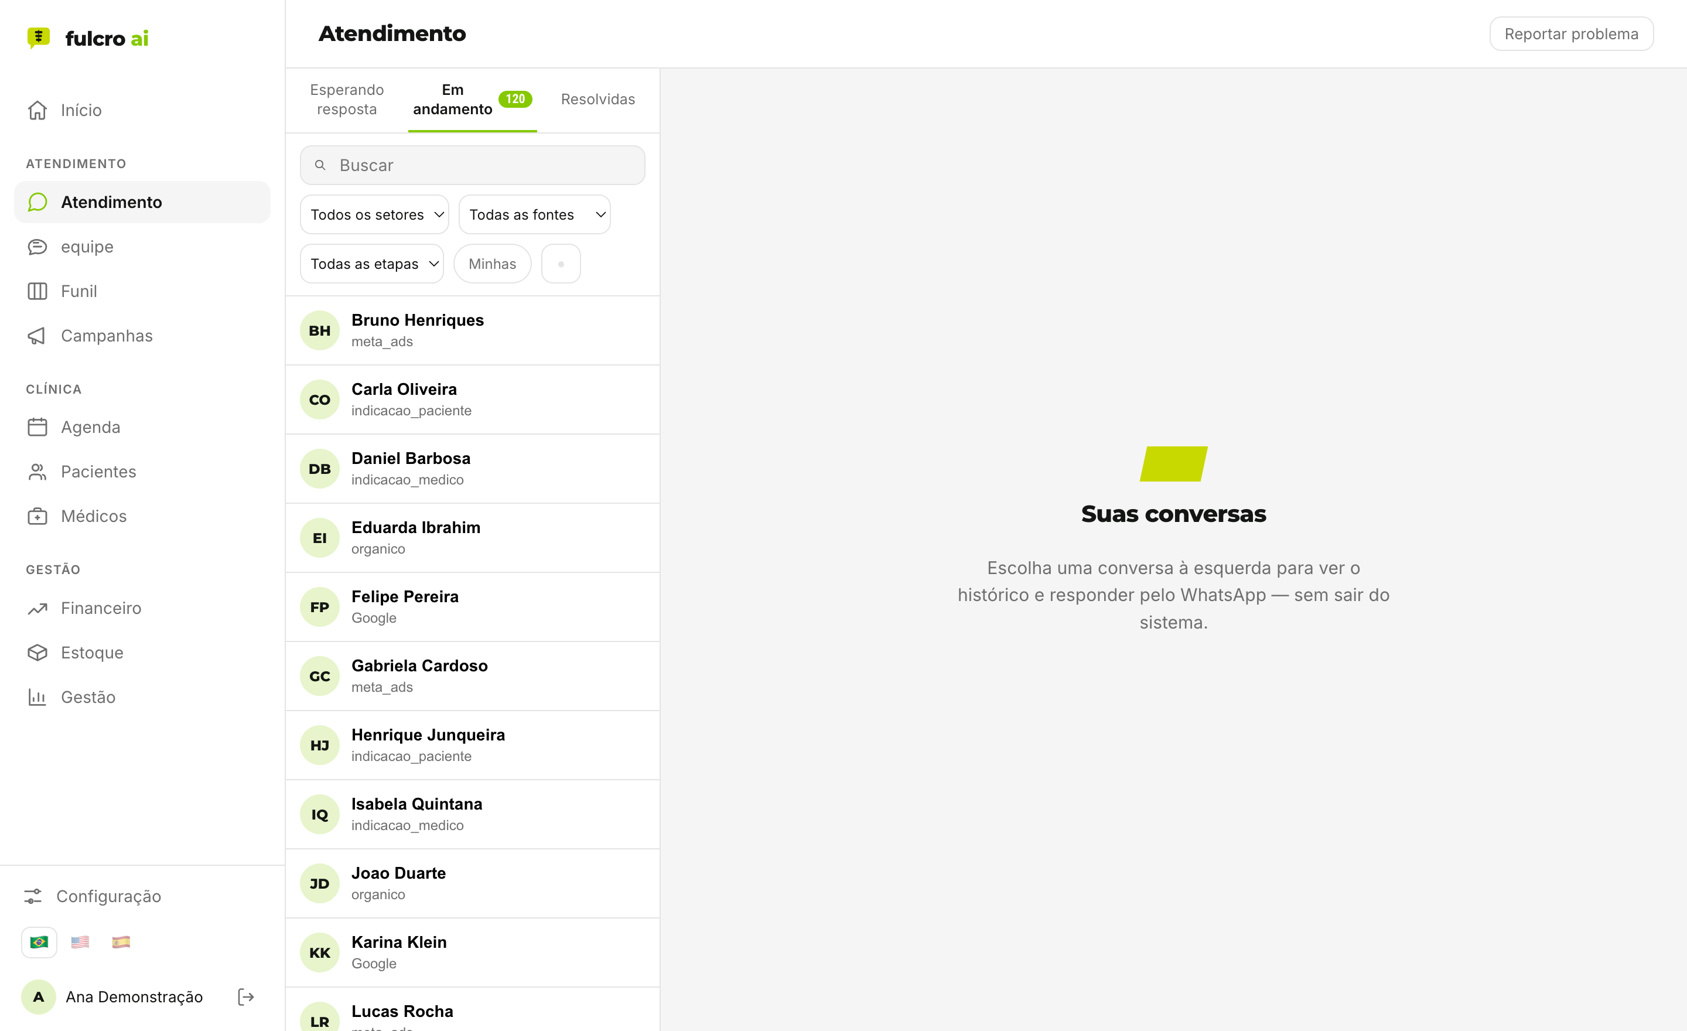Open the Financeiro trend icon
The image size is (1687, 1031).
point(37,608)
